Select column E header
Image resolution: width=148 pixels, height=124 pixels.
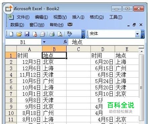pyautogui.click(x=127, y=49)
